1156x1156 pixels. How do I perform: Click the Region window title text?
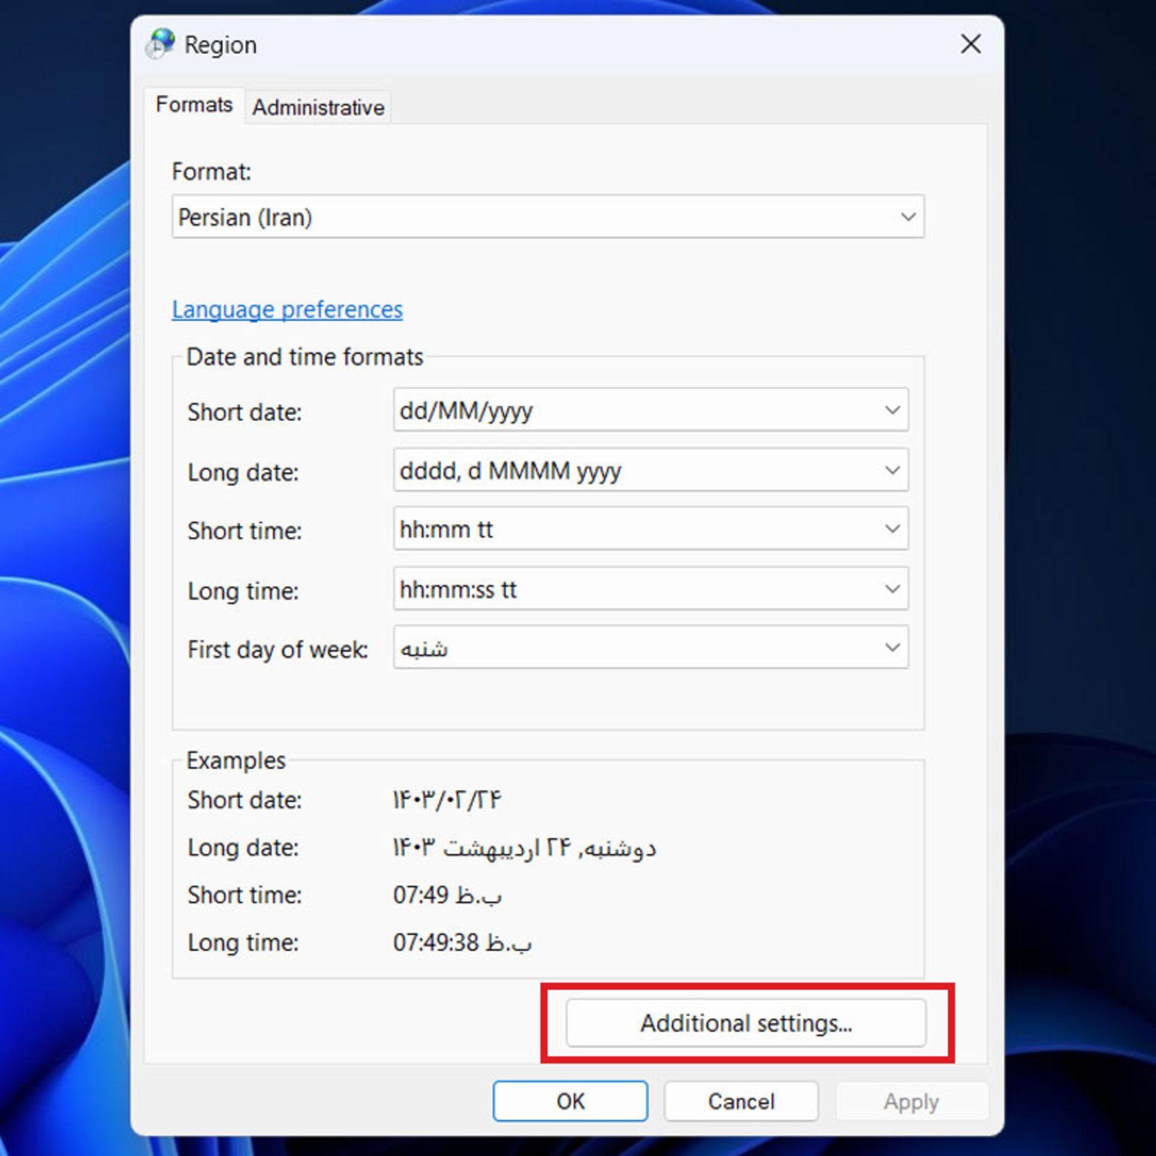[220, 45]
